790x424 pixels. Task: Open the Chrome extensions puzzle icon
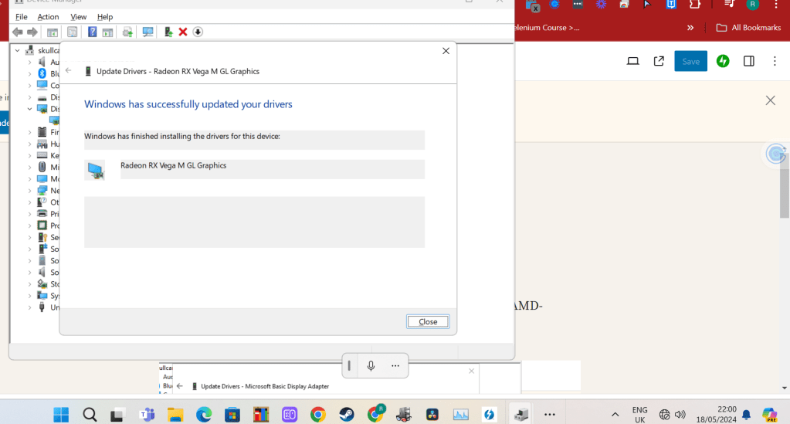point(695,5)
